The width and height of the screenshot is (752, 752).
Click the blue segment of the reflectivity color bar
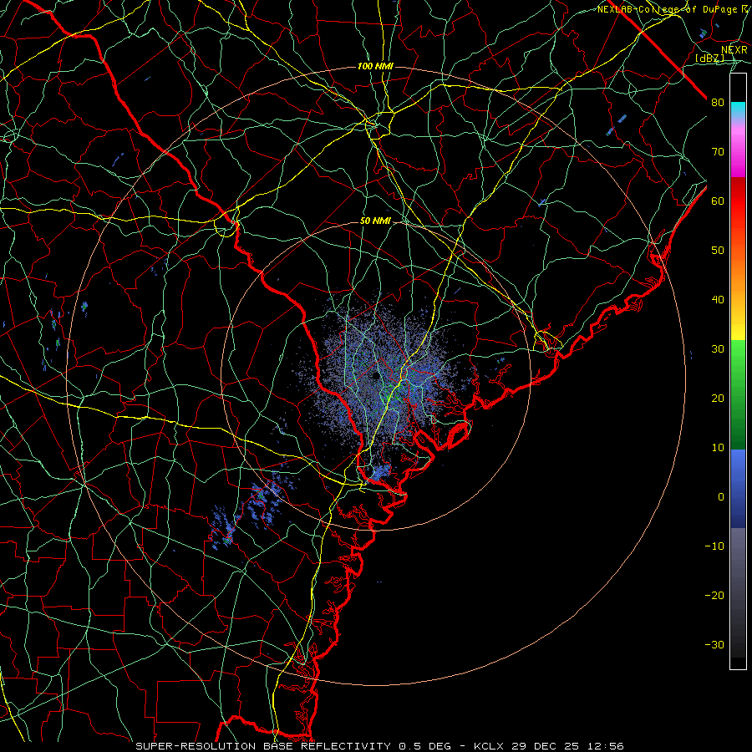[738, 489]
